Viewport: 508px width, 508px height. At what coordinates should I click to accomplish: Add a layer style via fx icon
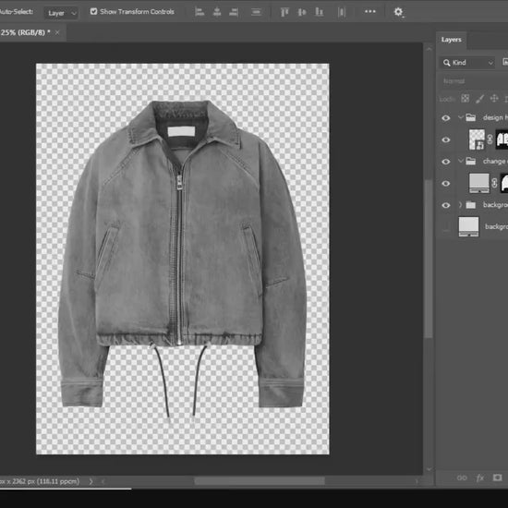[479, 478]
